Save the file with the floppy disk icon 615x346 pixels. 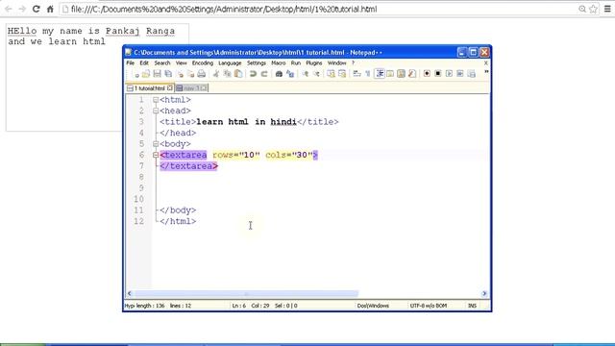(x=157, y=73)
